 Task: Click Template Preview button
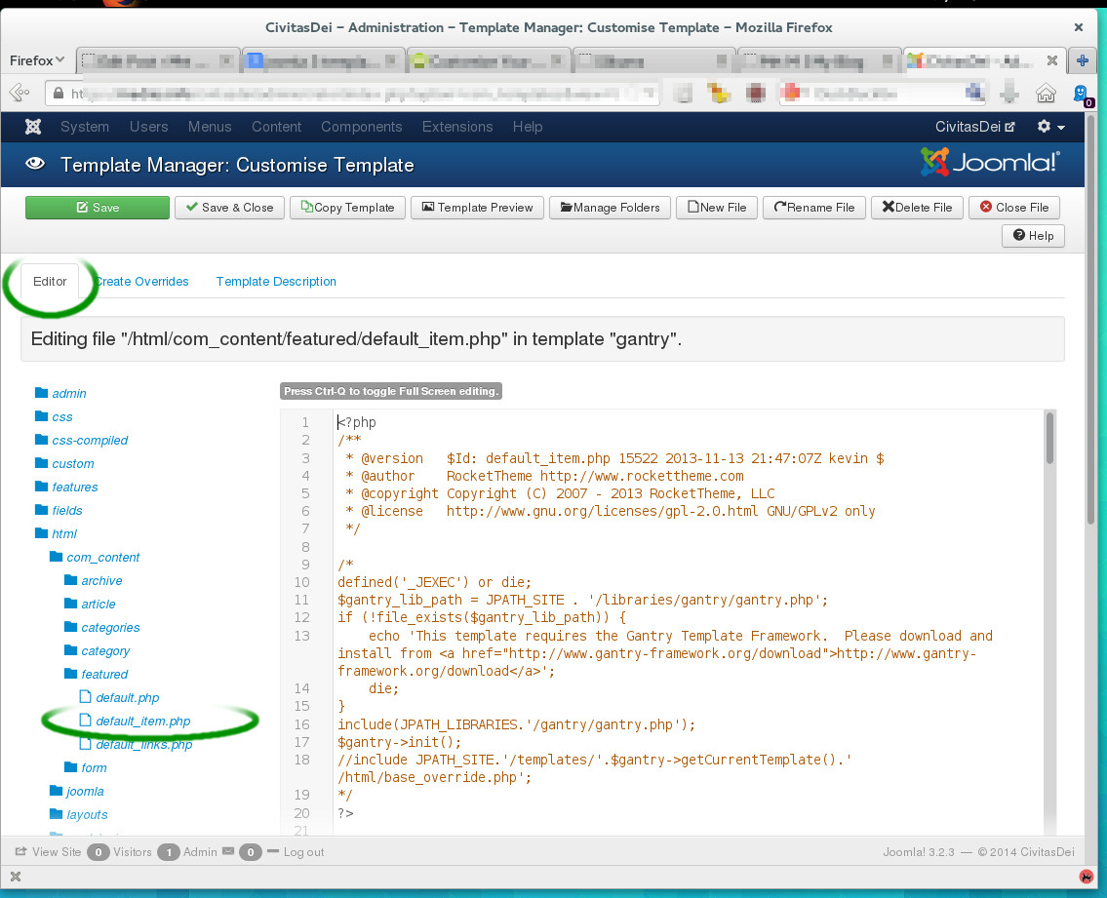pyautogui.click(x=477, y=208)
